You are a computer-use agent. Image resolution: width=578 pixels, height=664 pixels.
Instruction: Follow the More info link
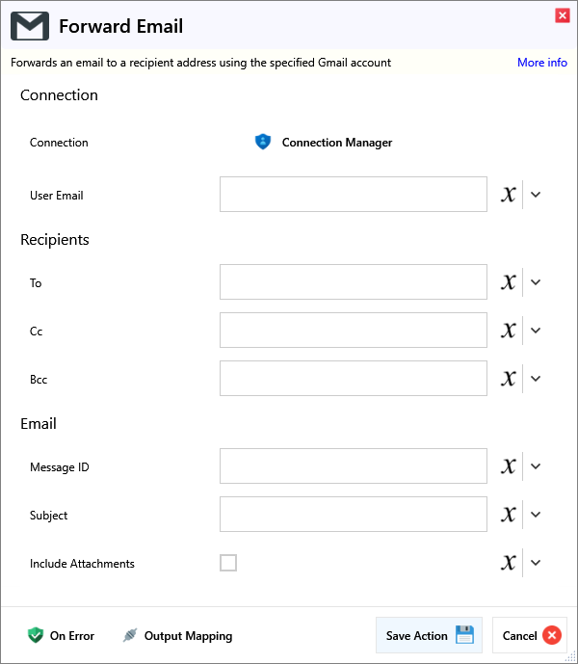coord(541,63)
